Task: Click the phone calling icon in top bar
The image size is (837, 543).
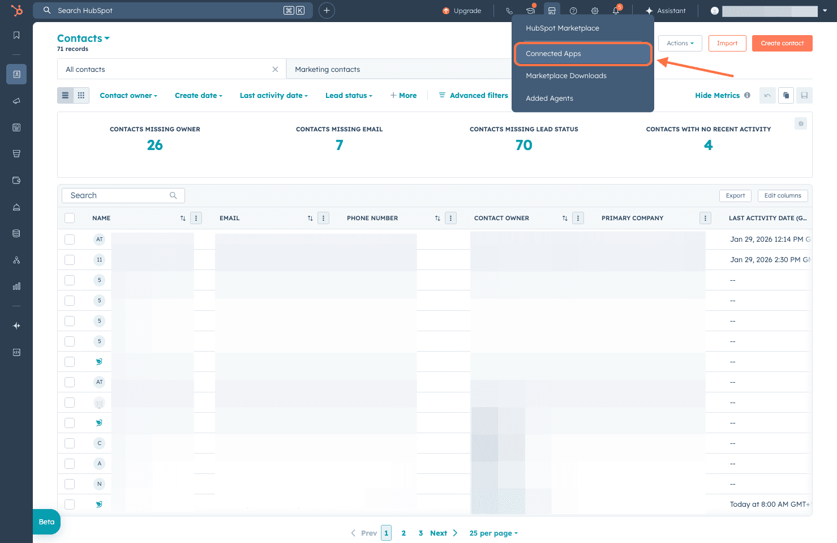Action: pyautogui.click(x=509, y=11)
